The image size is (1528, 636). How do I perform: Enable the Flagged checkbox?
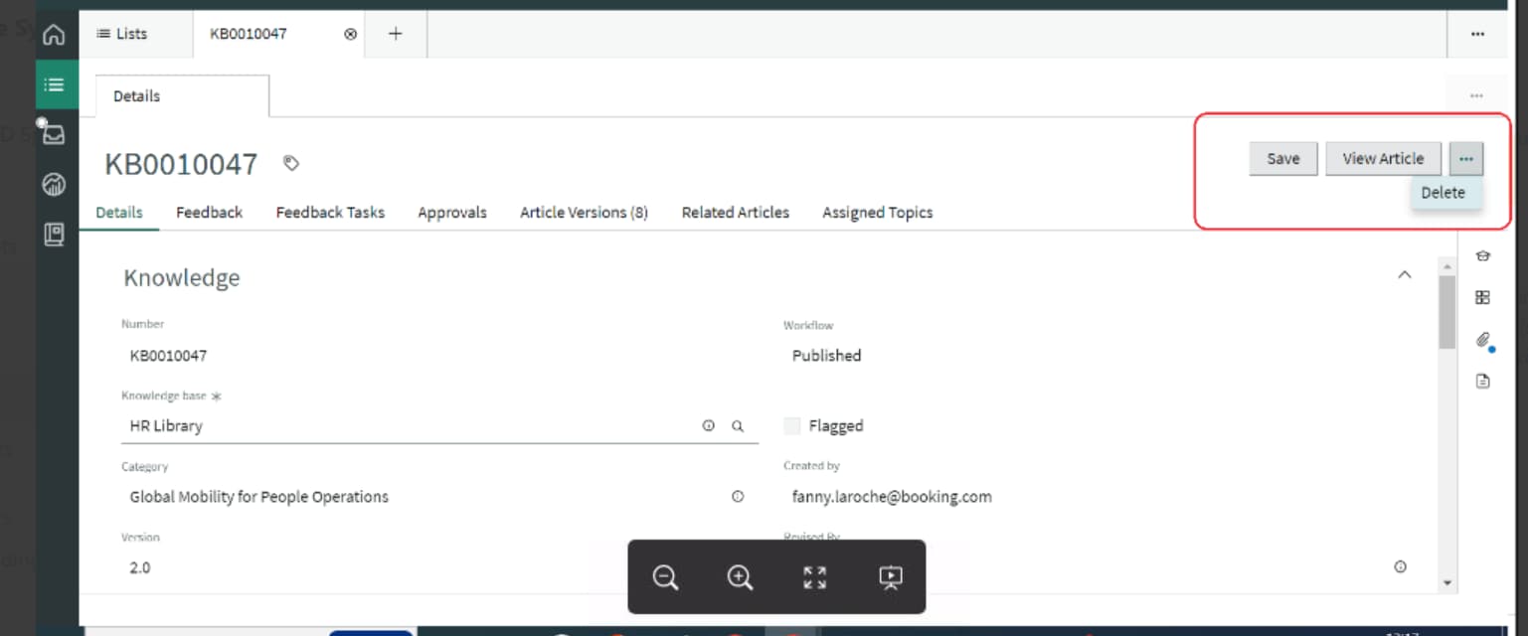(x=792, y=425)
